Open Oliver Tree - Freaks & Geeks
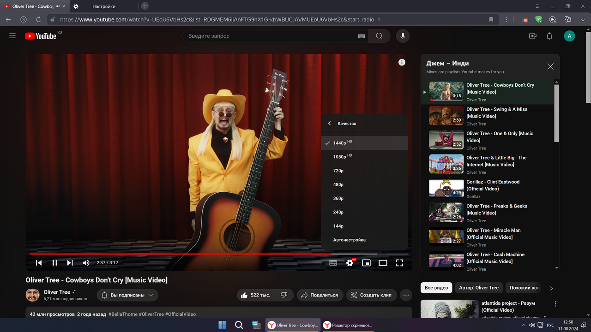The image size is (591, 332). tap(487, 213)
